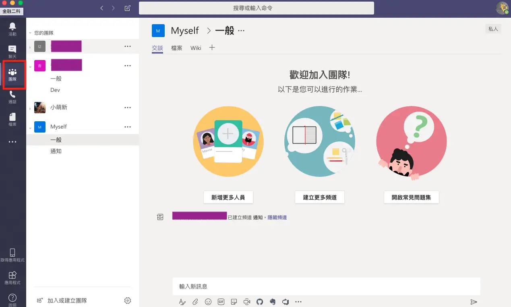Open team management settings gear icon
This screenshot has height=307, width=511.
pyautogui.click(x=128, y=301)
